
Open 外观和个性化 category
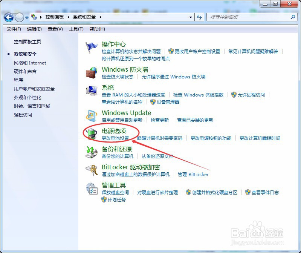point(28,97)
